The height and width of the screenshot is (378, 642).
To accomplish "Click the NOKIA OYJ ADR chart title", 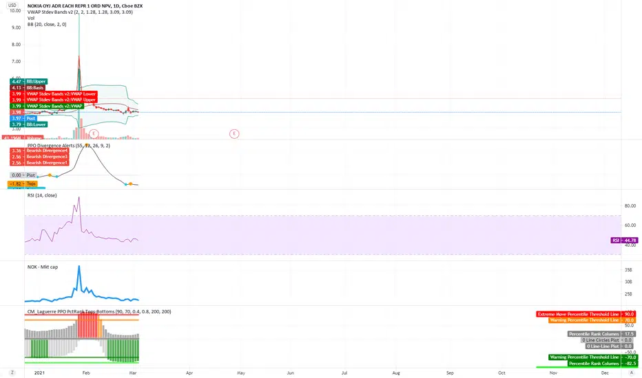I will click(85, 6).
